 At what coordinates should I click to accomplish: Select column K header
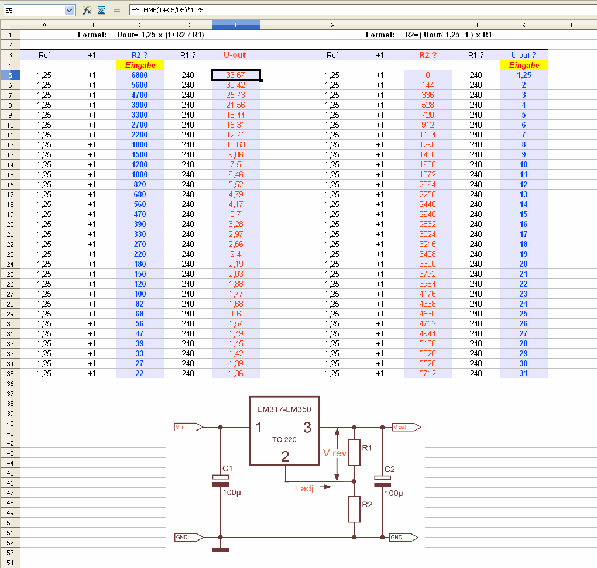click(x=524, y=25)
